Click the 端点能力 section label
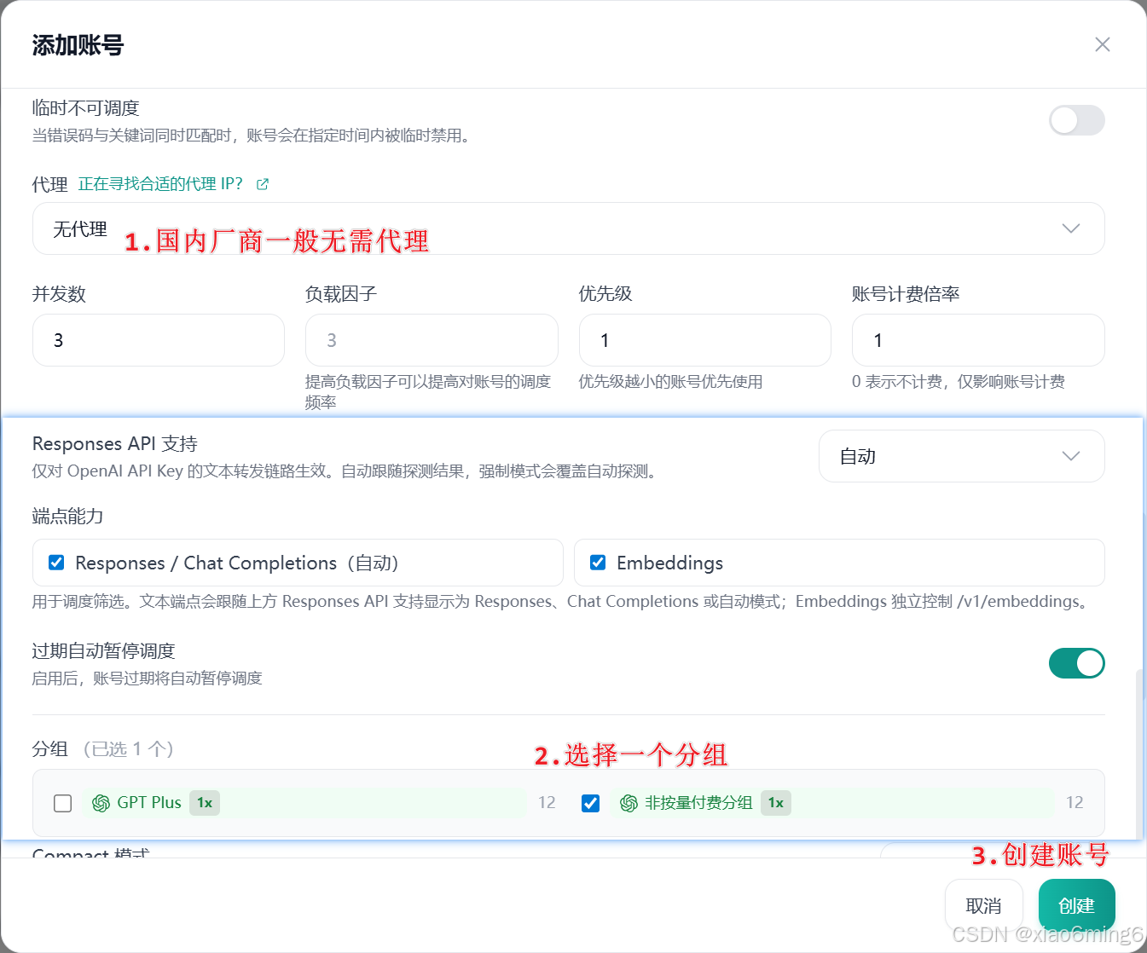The image size is (1147, 953). coord(67,517)
